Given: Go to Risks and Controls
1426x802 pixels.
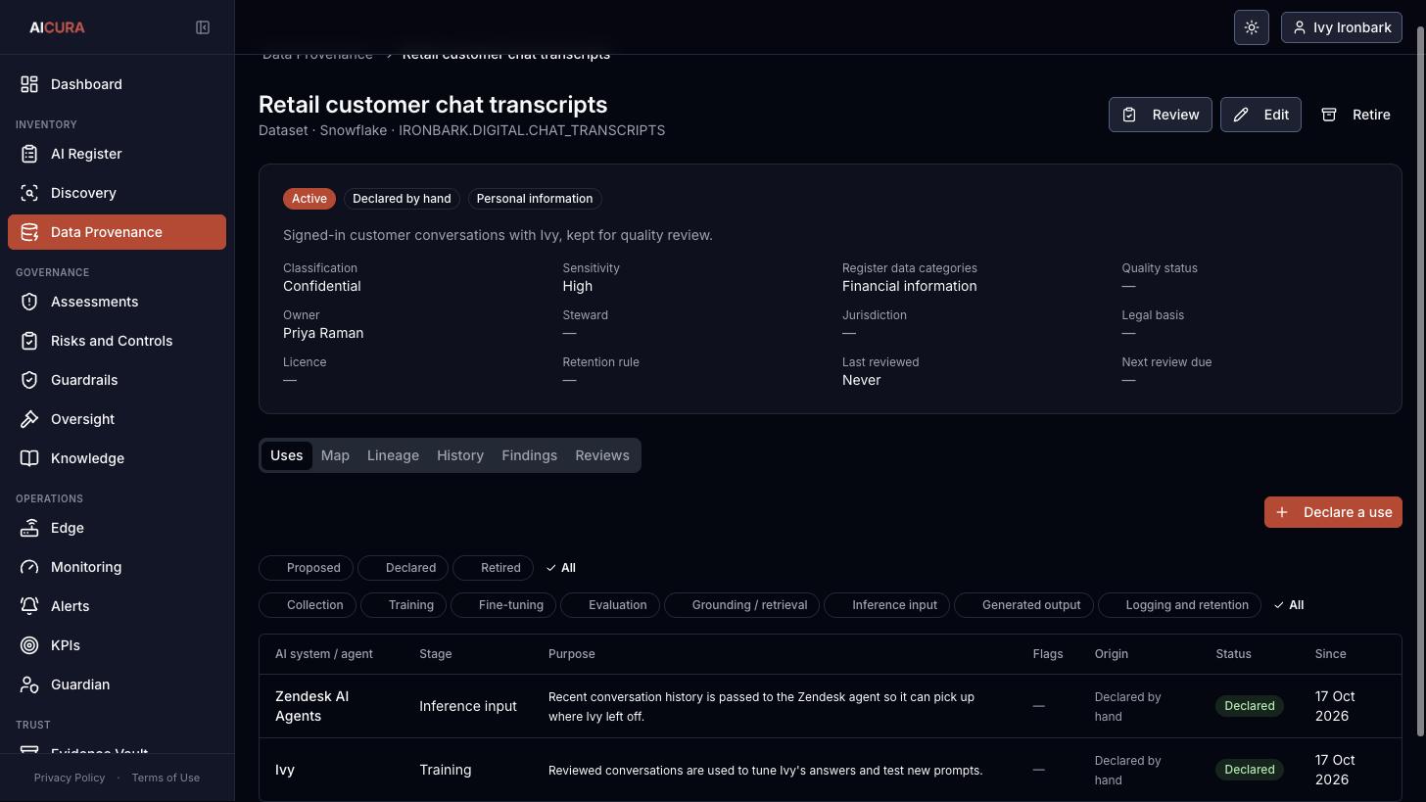Looking at the screenshot, I should click(117, 341).
